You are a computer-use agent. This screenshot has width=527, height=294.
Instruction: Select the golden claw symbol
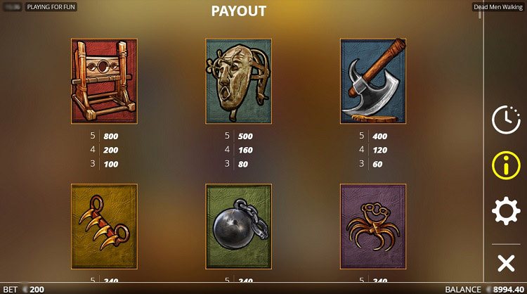[104, 226]
